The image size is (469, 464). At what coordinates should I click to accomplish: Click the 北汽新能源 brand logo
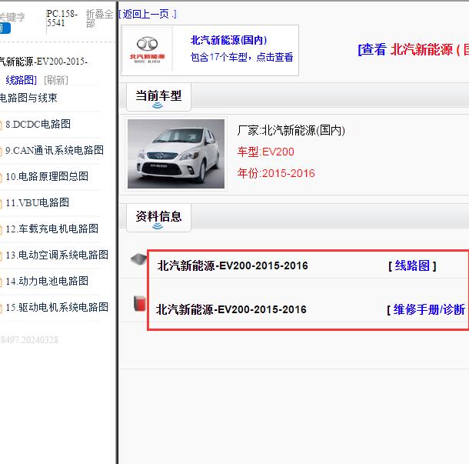147,50
